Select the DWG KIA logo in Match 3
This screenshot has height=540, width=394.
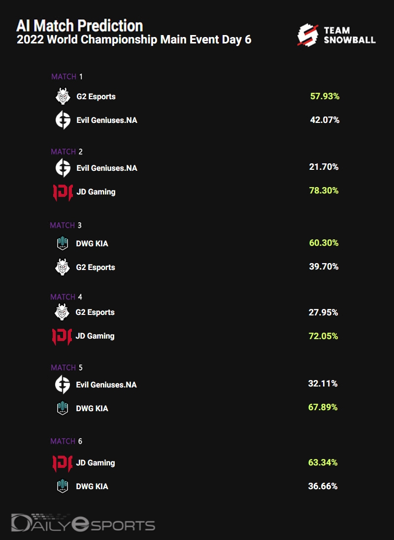[63, 243]
